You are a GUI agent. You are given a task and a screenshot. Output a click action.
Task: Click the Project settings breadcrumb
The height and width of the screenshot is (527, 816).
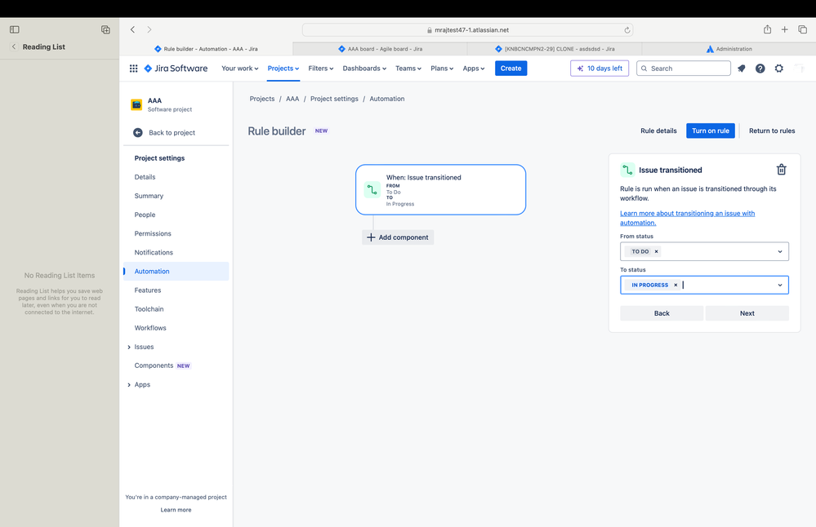[334, 99]
